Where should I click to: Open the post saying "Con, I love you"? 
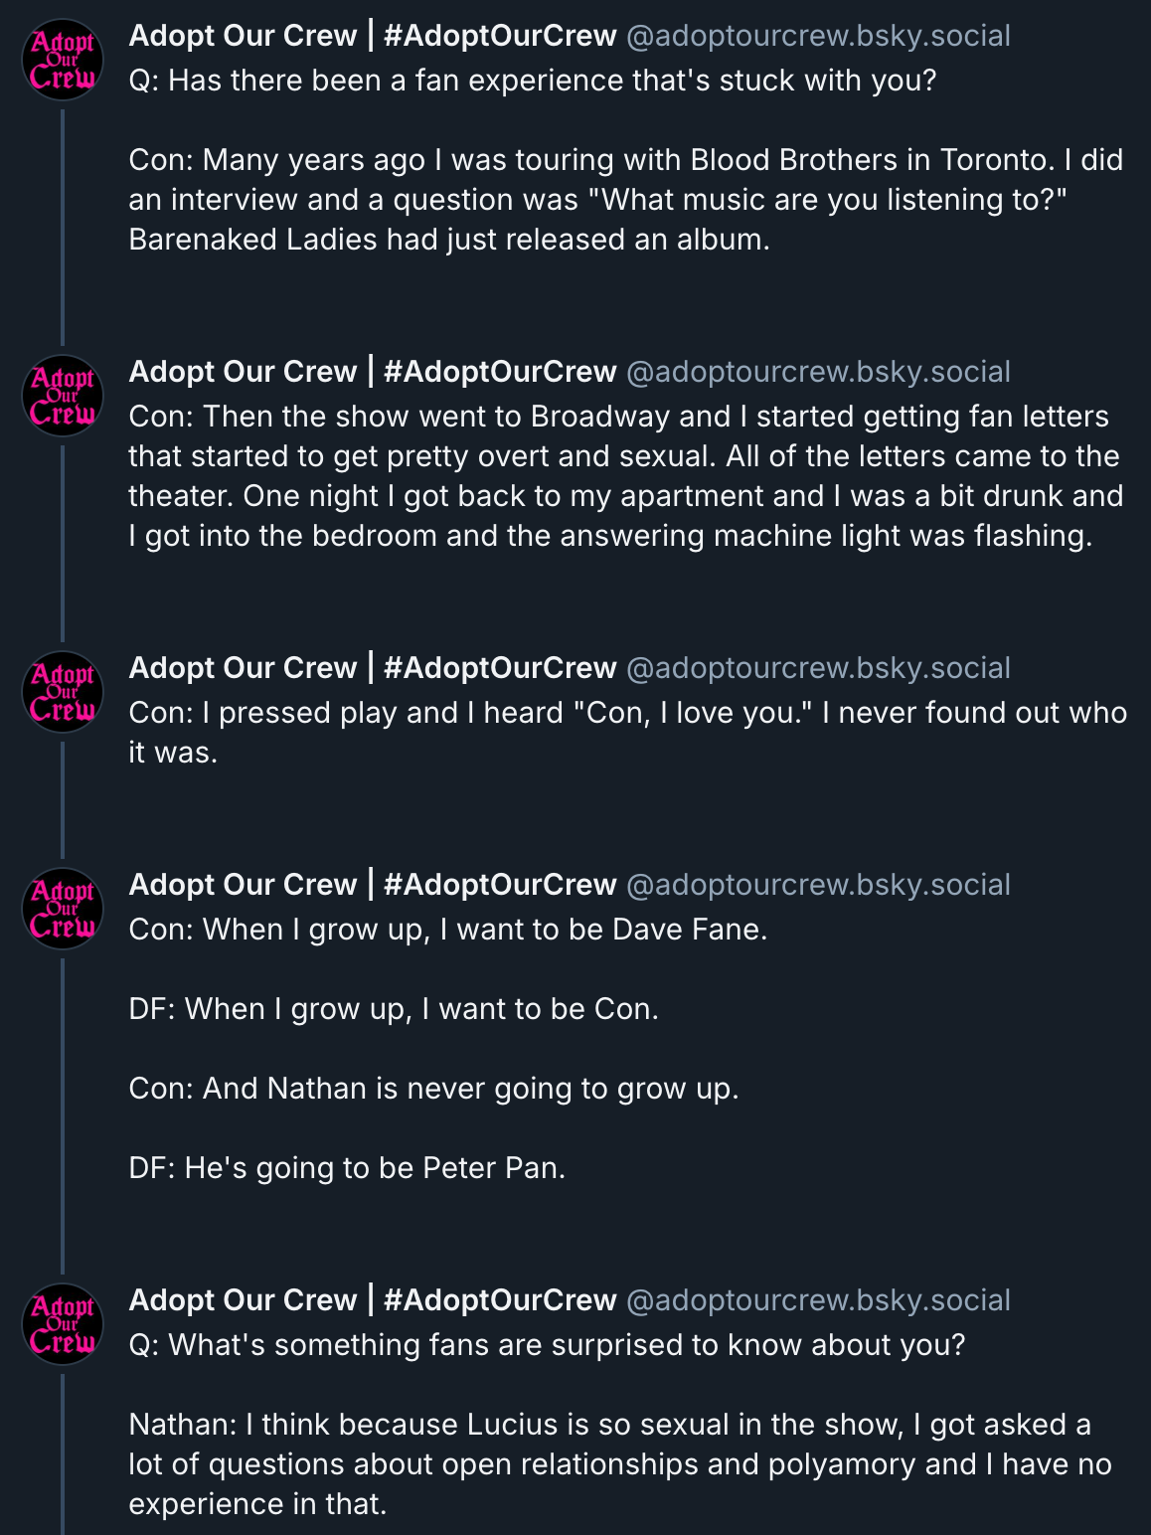[x=626, y=733]
